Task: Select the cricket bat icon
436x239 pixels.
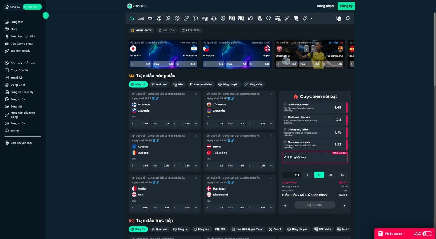Action: click(287, 18)
